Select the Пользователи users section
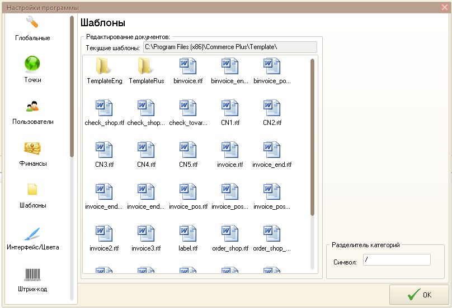Screen dimensions: 452x308 32,113
